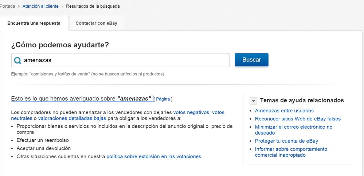Open the Página link
Viewport: 364px width, 176px height.
point(163,99)
